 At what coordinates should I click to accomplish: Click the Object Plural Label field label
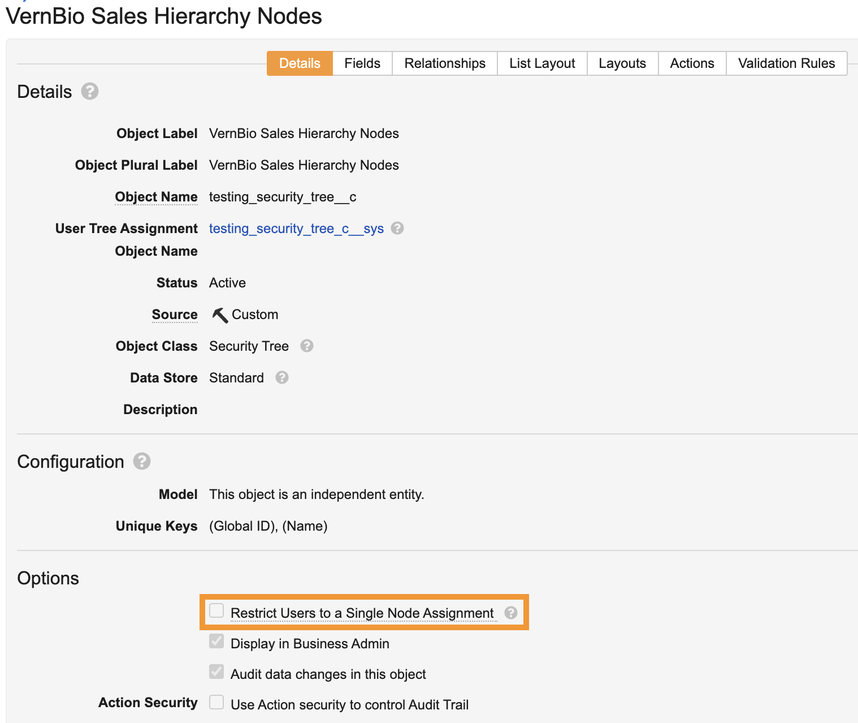tap(136, 165)
